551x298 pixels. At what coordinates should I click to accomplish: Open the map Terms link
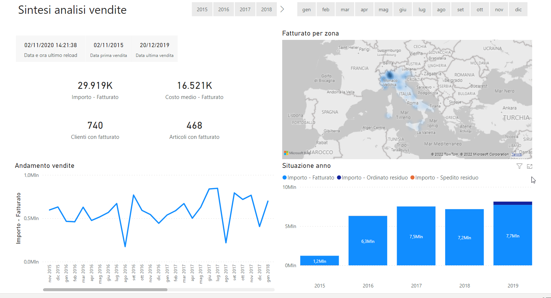point(517,154)
